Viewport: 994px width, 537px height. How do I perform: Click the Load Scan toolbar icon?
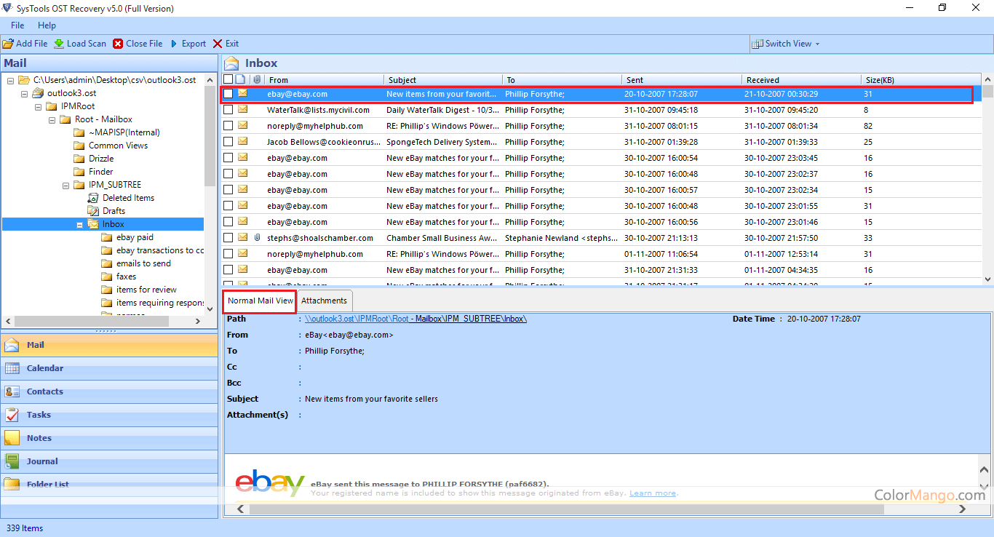click(x=59, y=44)
